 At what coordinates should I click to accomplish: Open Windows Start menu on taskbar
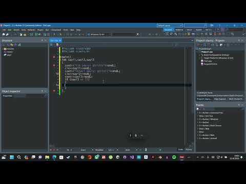coord(12,157)
